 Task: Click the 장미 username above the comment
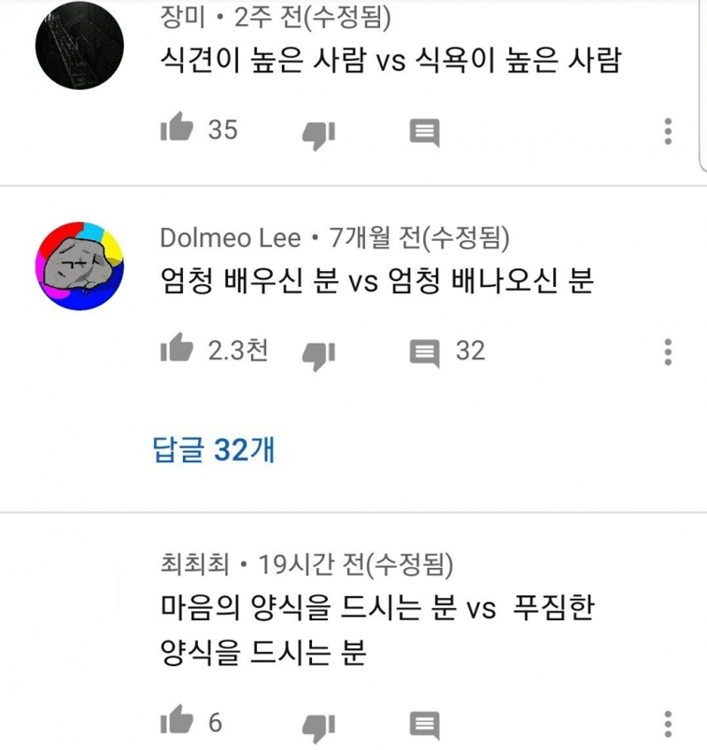182,17
